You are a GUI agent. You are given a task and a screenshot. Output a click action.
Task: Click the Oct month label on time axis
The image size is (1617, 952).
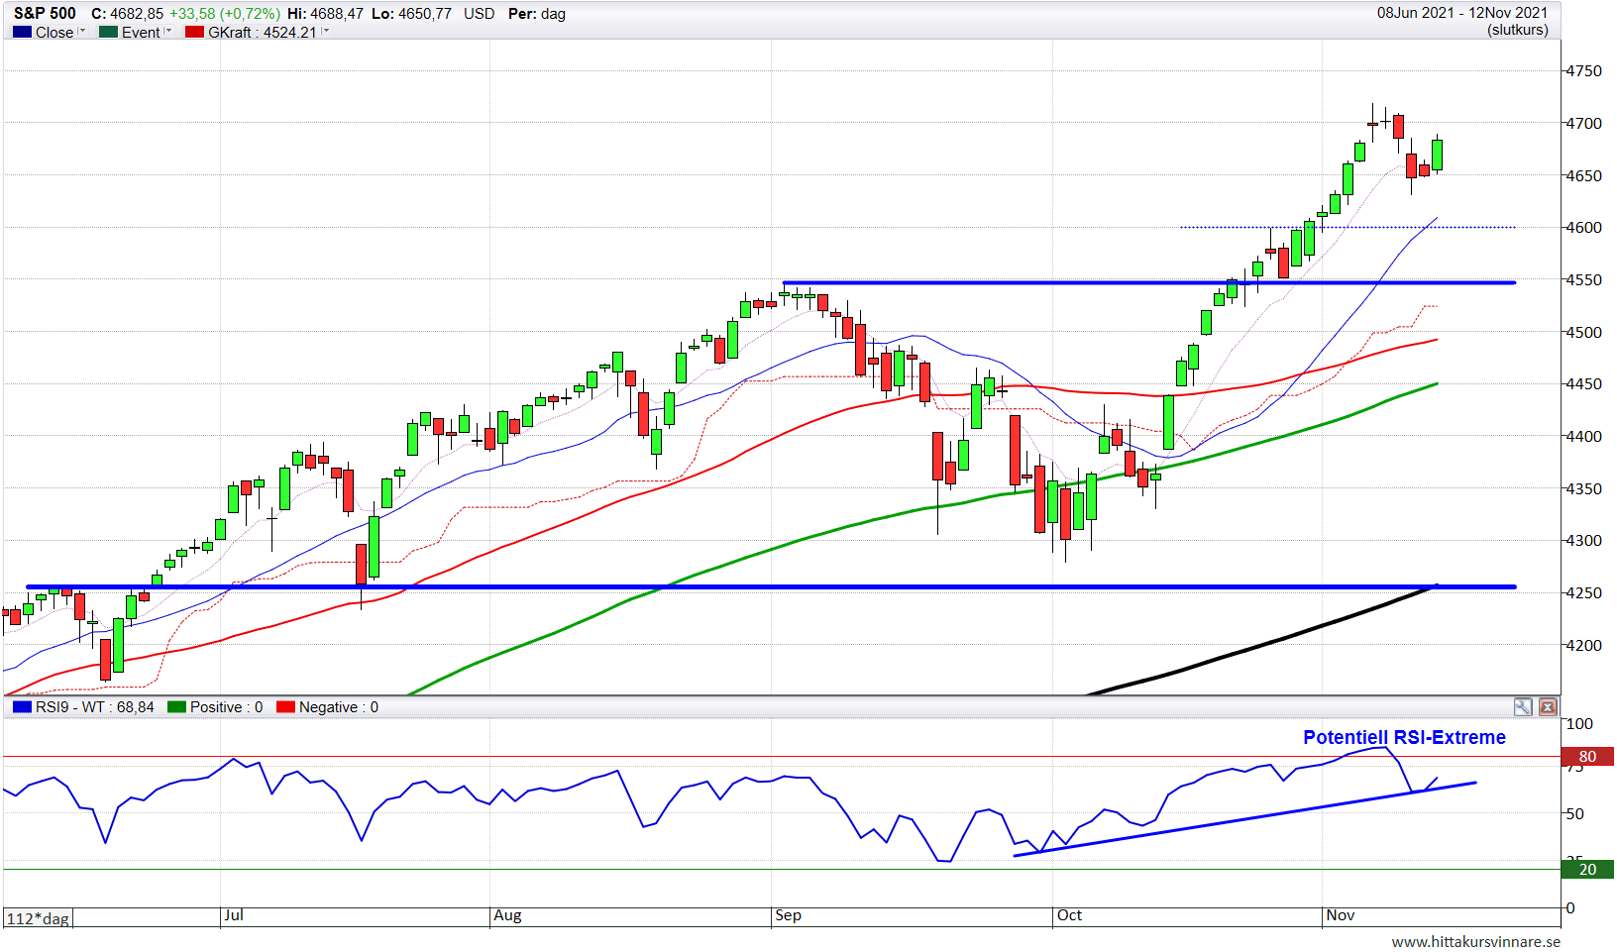coord(1069,915)
